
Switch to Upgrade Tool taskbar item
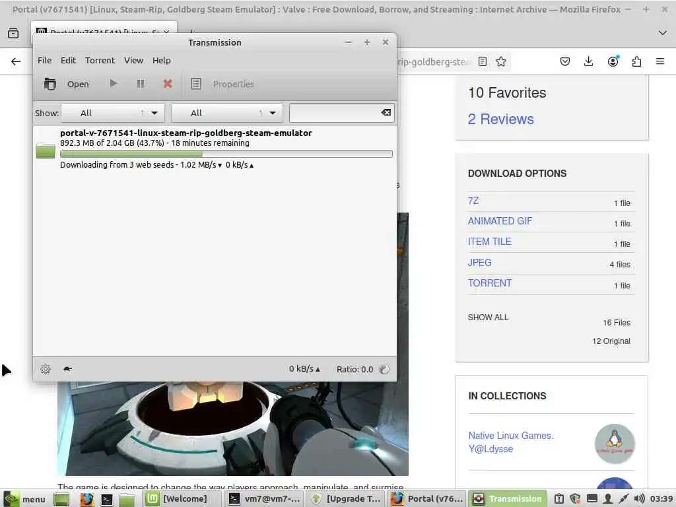point(347,499)
